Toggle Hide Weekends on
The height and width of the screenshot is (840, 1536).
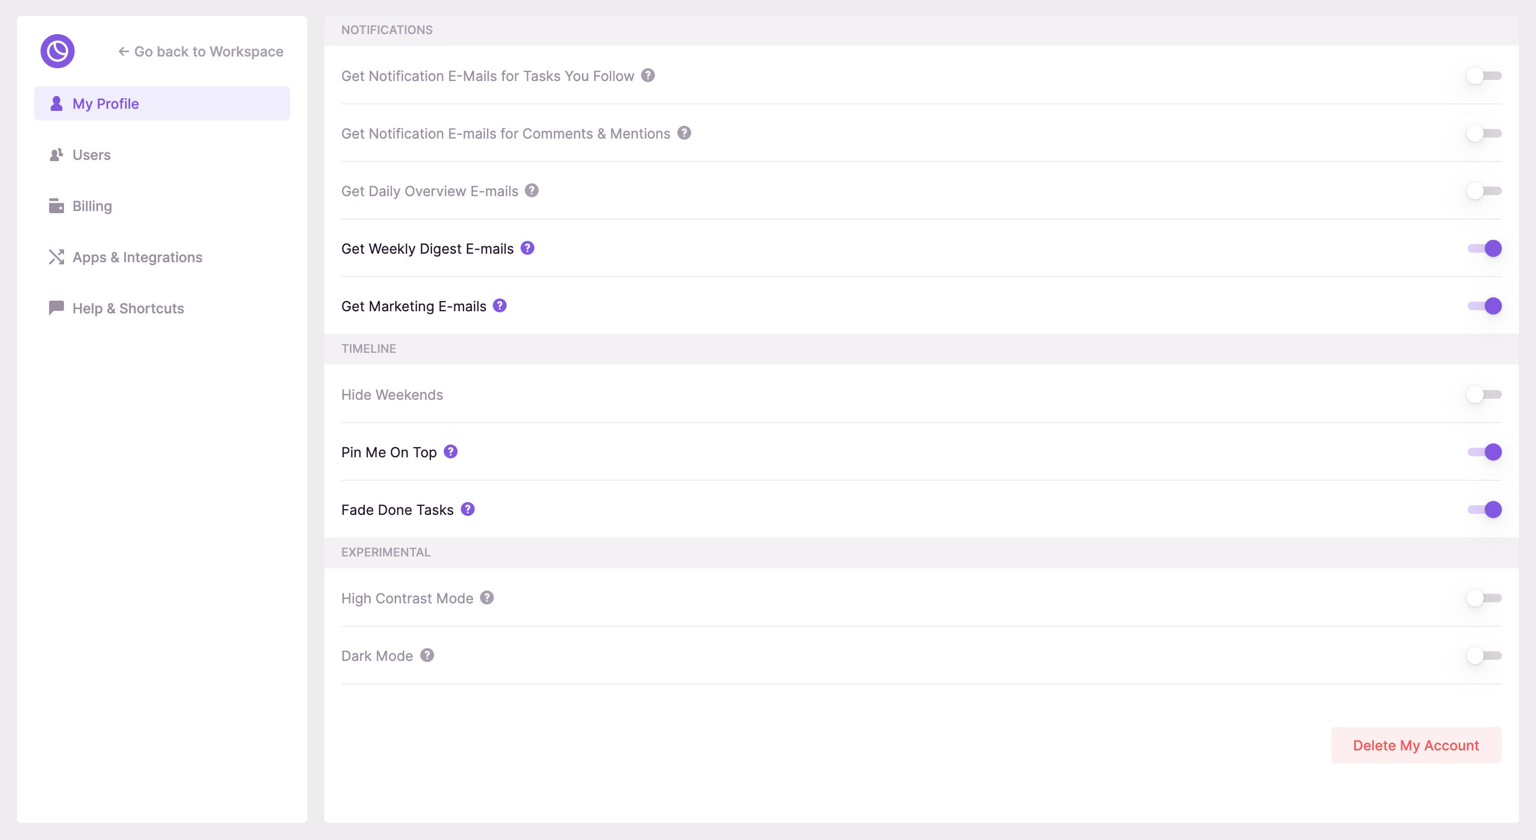click(x=1484, y=394)
